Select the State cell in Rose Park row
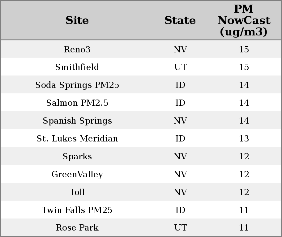282x237 pixels. coord(180,228)
